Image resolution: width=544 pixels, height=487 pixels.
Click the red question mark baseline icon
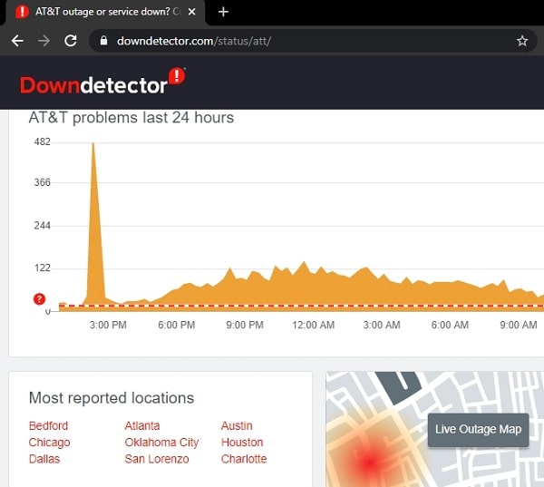click(x=39, y=299)
